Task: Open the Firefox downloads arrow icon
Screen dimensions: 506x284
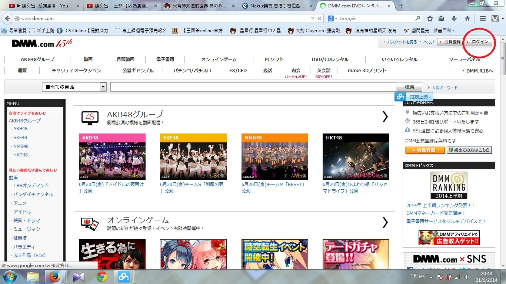Action: click(454, 18)
